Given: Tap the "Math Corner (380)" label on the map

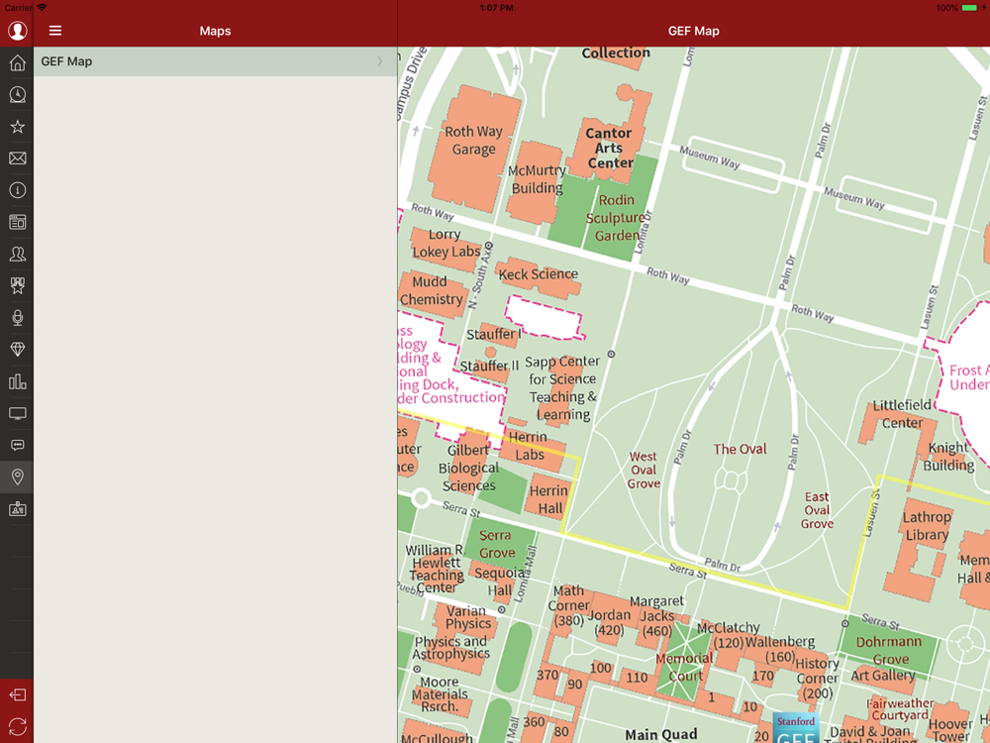Looking at the screenshot, I should pos(568,606).
